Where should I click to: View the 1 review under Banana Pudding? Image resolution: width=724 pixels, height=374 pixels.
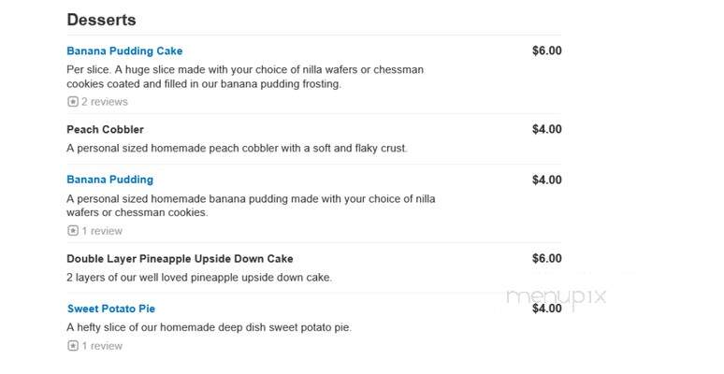point(102,231)
